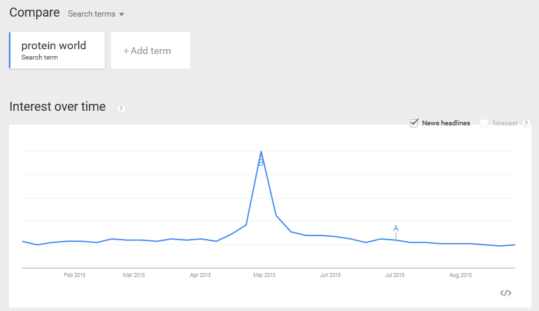Open news headline marker B at peak
The width and height of the screenshot is (539, 311).
point(261,162)
